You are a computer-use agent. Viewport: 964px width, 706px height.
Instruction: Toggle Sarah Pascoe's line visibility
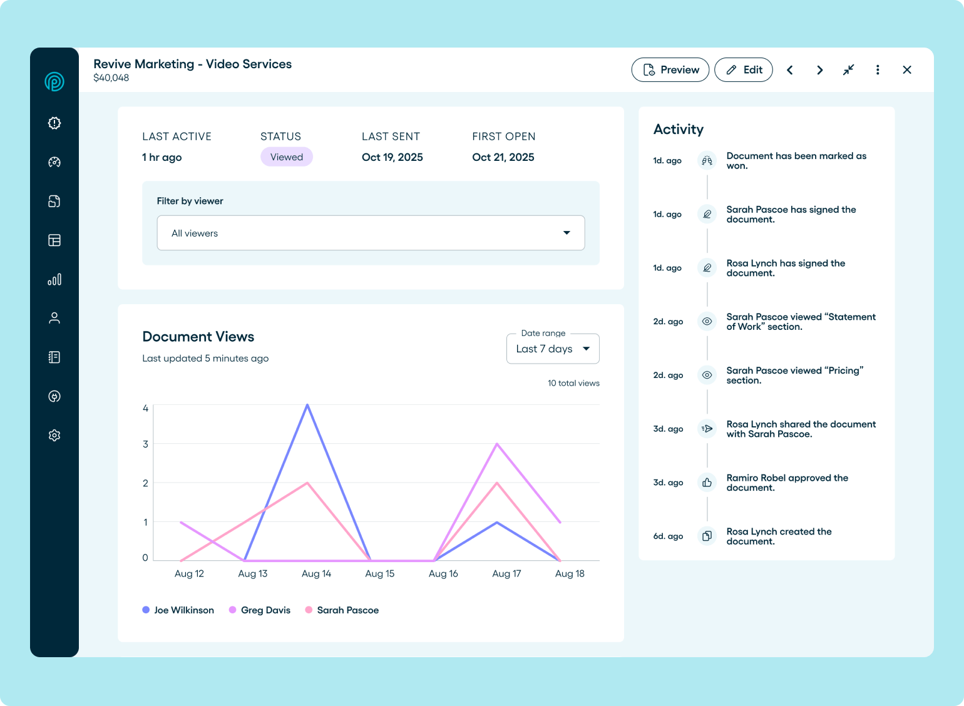342,610
